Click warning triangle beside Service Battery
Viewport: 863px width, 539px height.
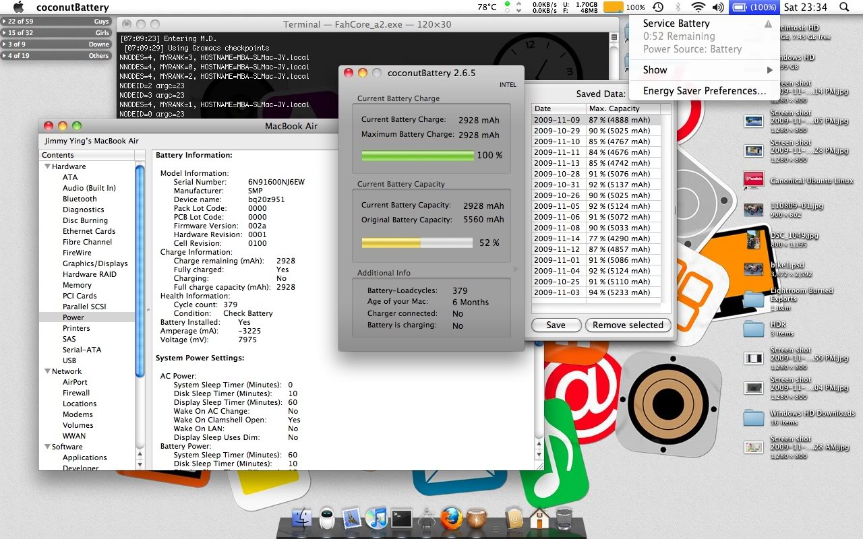[x=767, y=24]
